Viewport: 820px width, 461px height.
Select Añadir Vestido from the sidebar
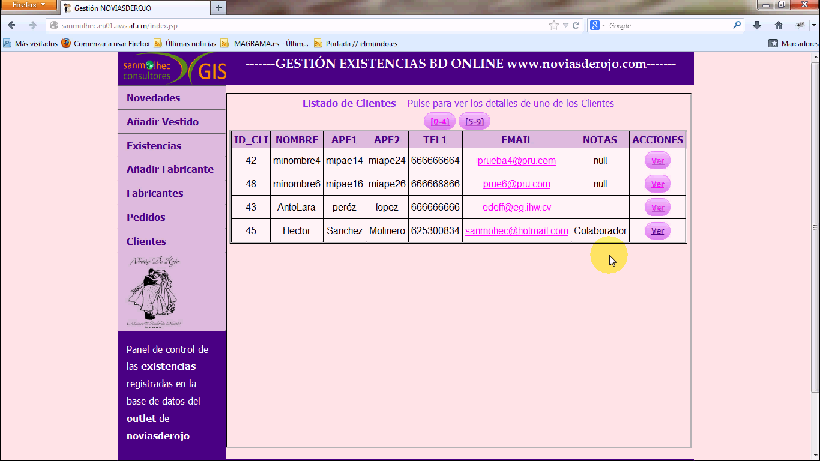click(x=162, y=122)
